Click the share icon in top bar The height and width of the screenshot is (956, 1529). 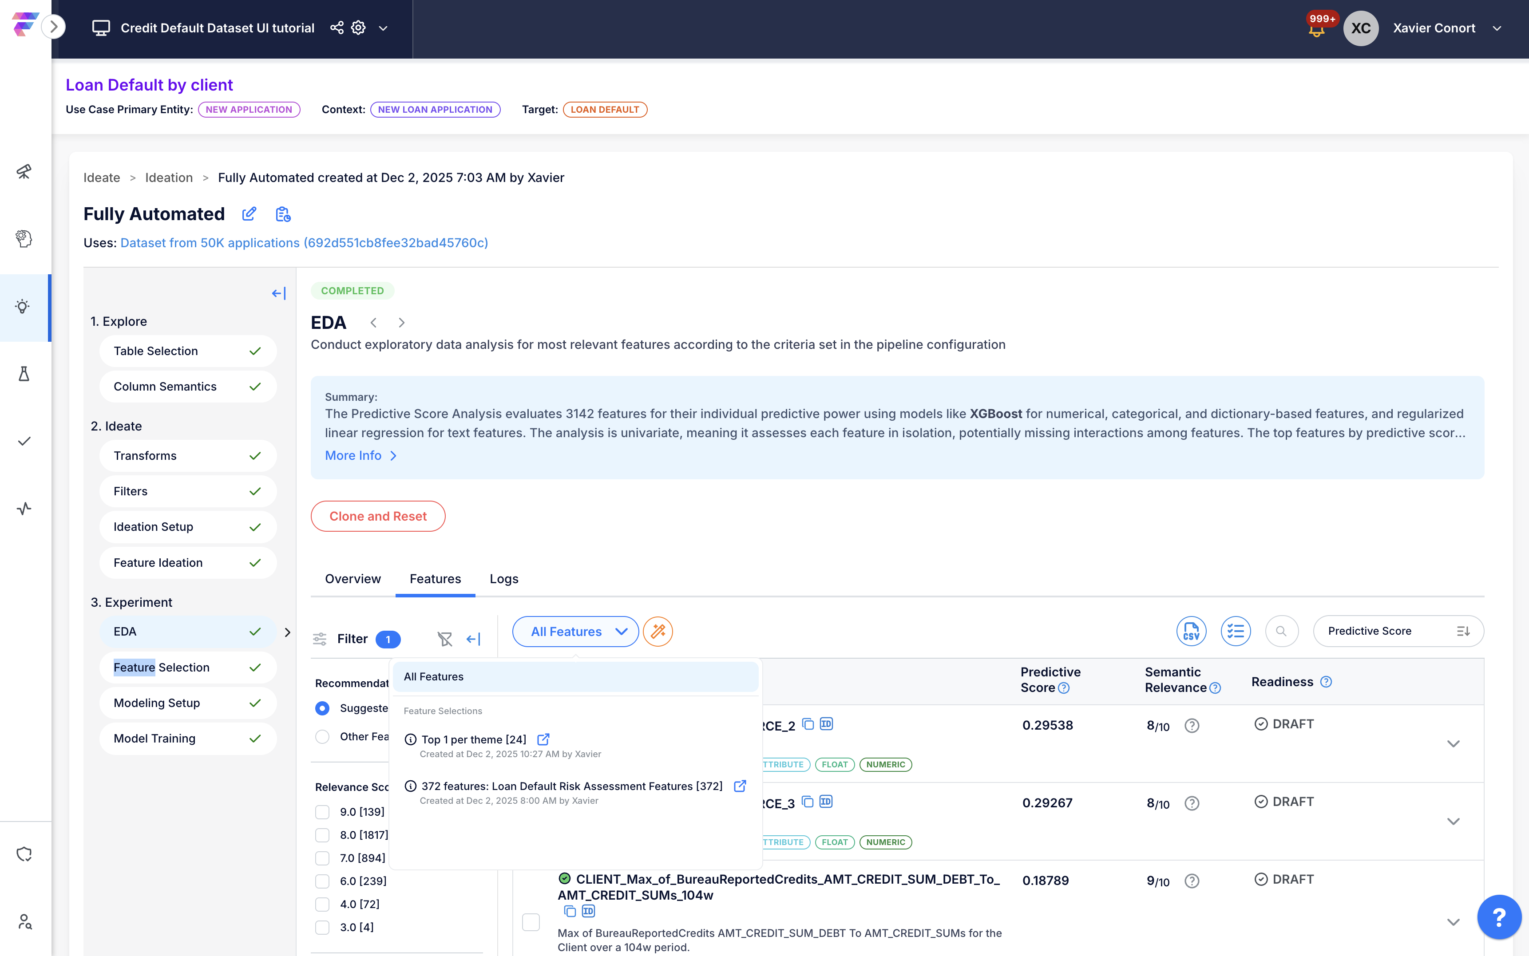(x=337, y=28)
